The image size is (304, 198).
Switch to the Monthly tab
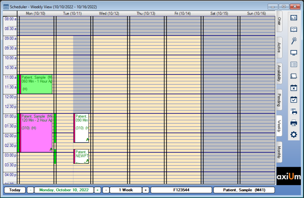click(279, 152)
